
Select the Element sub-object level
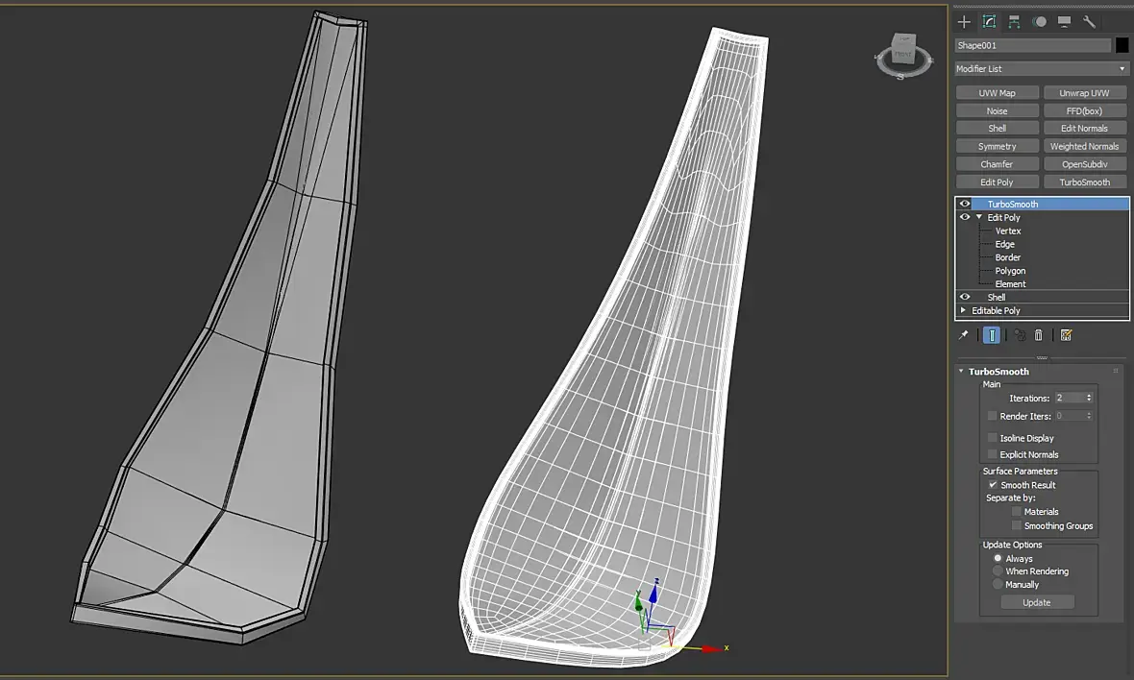point(1010,284)
